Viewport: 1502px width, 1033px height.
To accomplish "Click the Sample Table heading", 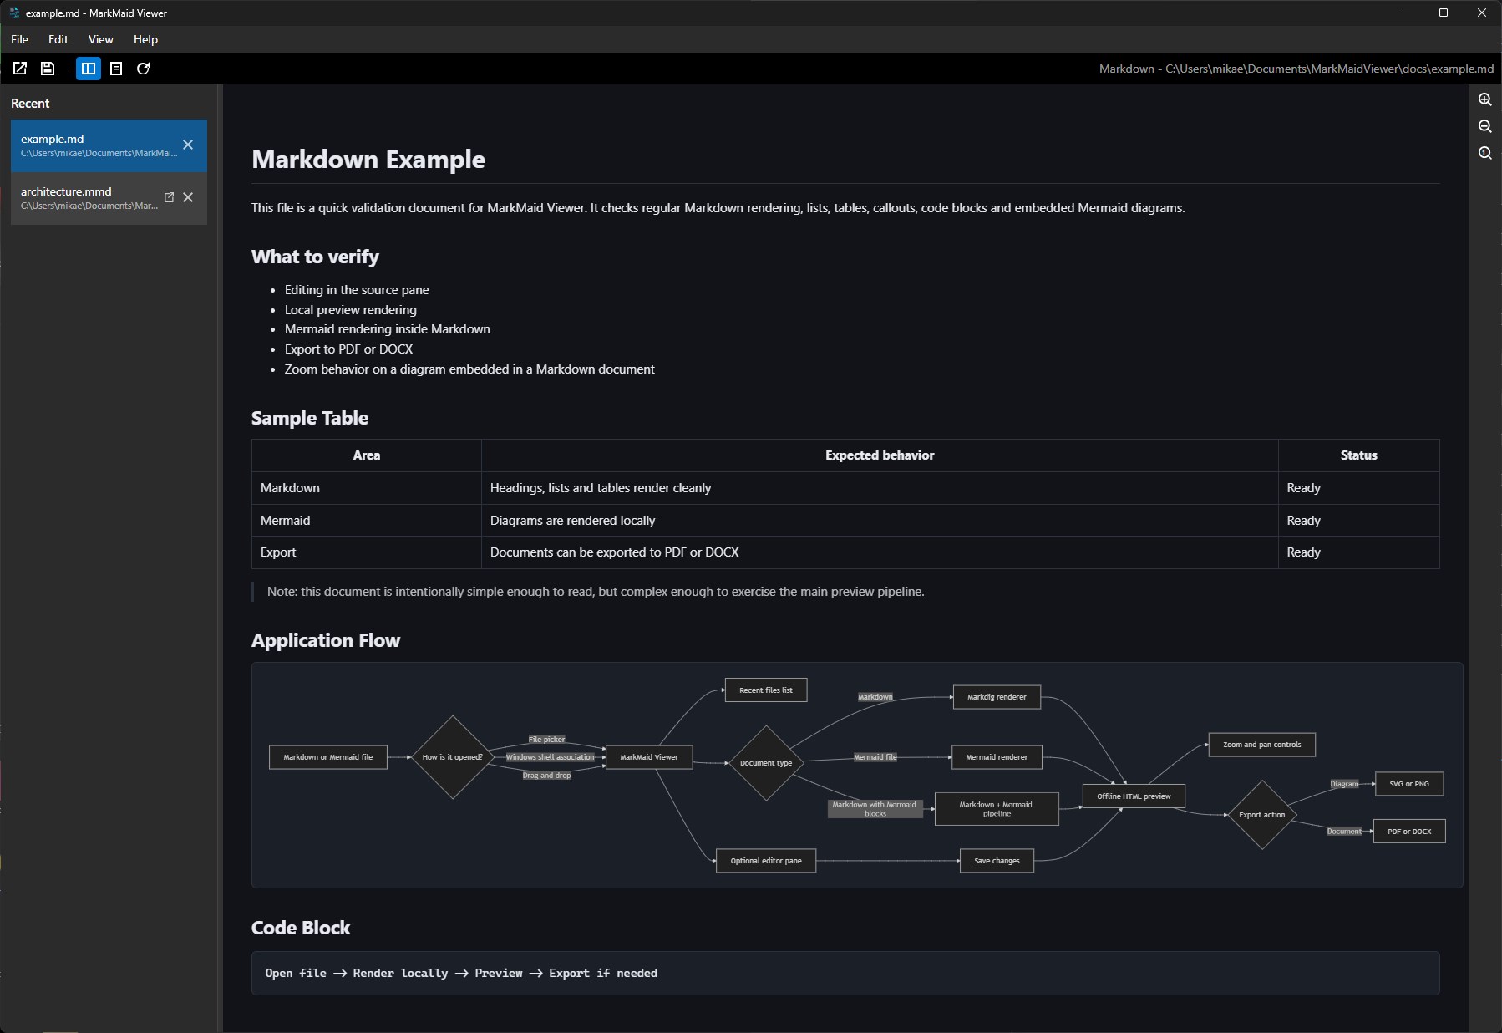I will (310, 418).
